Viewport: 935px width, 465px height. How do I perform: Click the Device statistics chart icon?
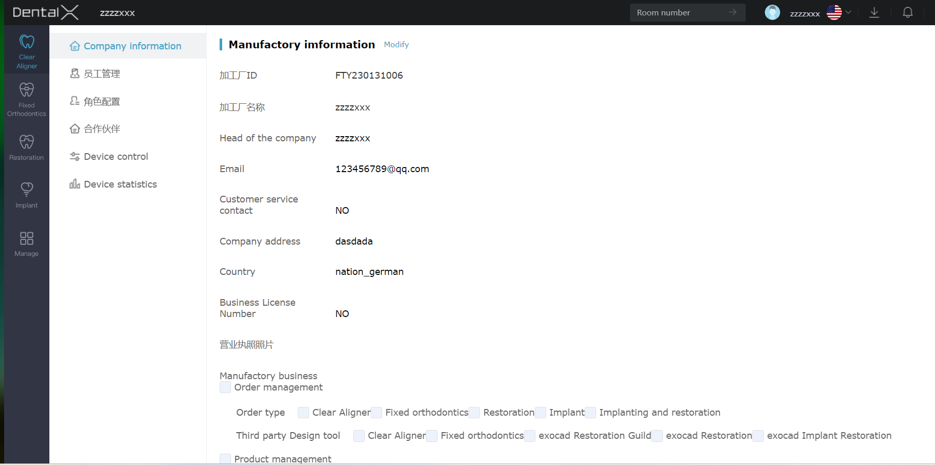pos(75,184)
